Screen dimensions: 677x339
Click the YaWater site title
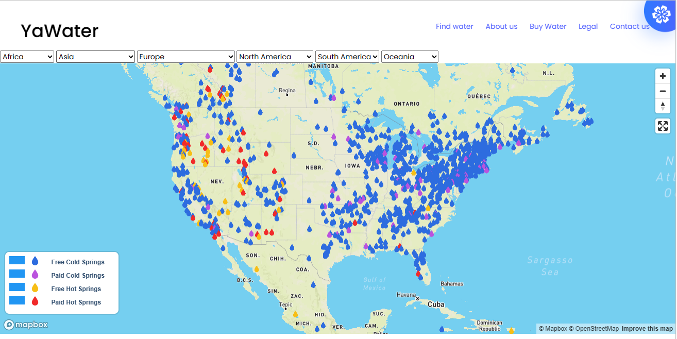click(59, 31)
